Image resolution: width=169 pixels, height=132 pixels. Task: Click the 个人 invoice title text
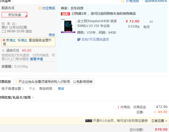click(32, 88)
